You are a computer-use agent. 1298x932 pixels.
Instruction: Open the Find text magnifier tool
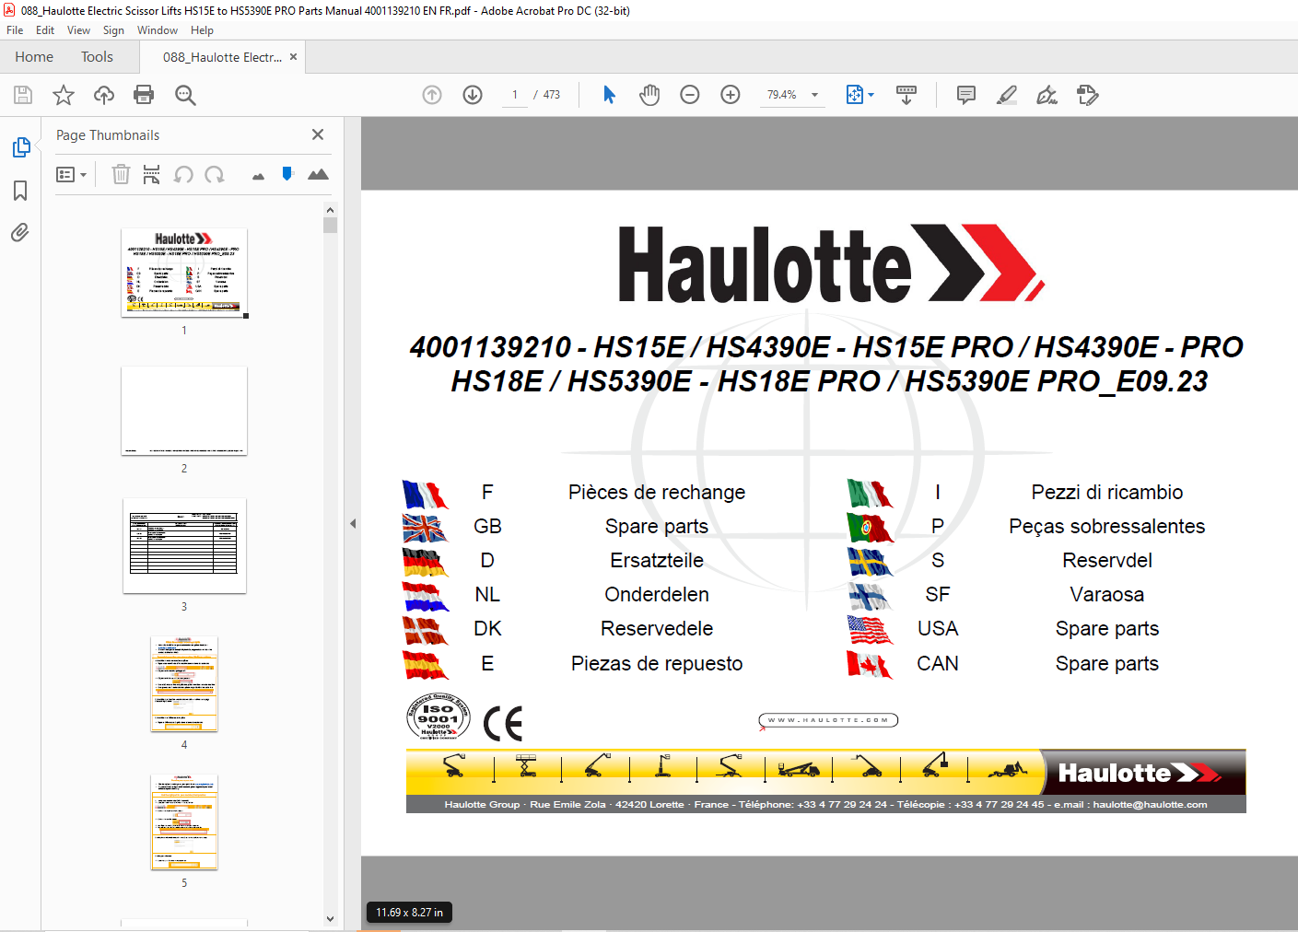point(185,95)
